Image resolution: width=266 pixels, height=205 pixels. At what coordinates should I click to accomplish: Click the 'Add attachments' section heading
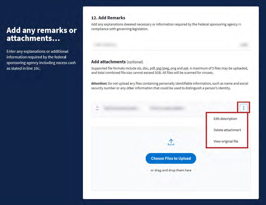[x=108, y=62]
